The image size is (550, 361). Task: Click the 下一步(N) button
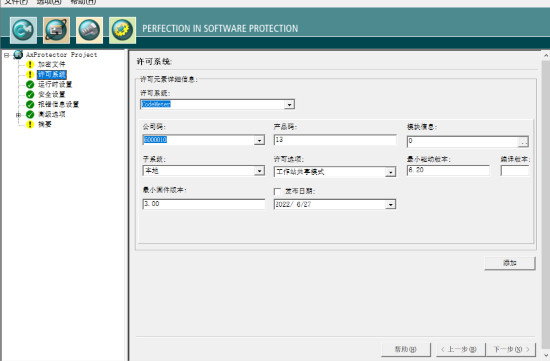coord(510,350)
